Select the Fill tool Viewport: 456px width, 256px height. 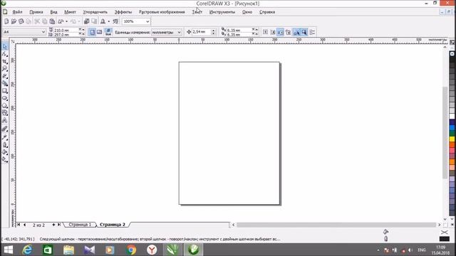coord(5,151)
